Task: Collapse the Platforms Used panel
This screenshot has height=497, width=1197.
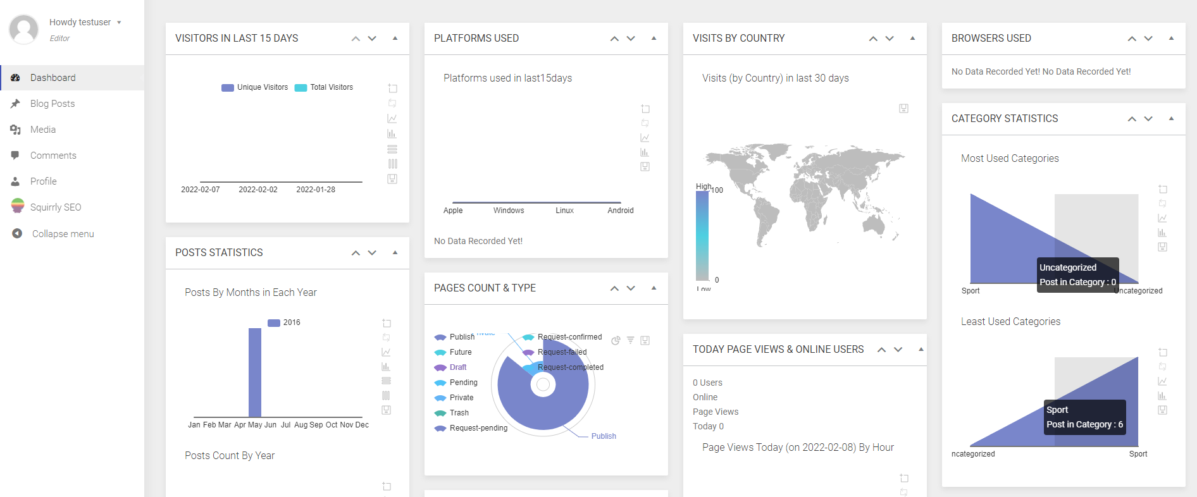Action: pyautogui.click(x=654, y=39)
